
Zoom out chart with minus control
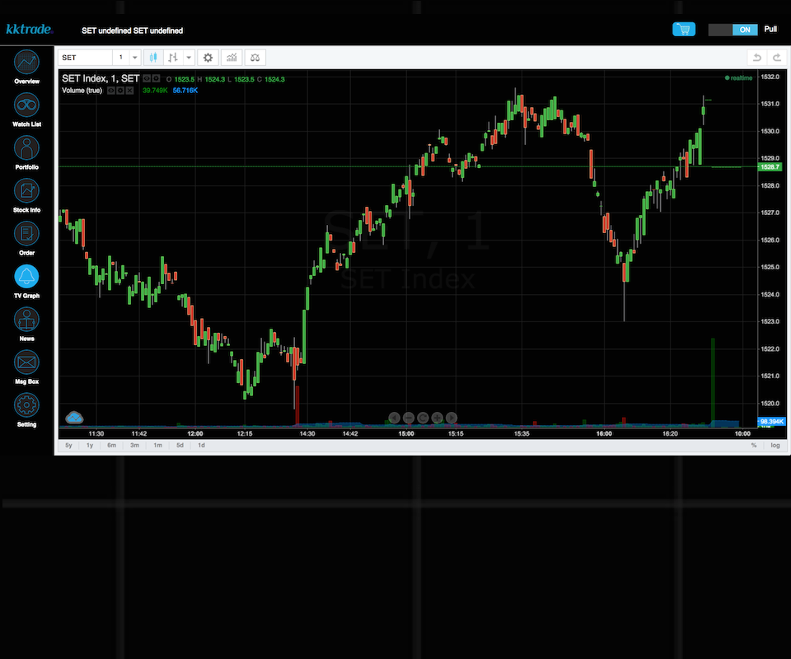pyautogui.click(x=409, y=418)
